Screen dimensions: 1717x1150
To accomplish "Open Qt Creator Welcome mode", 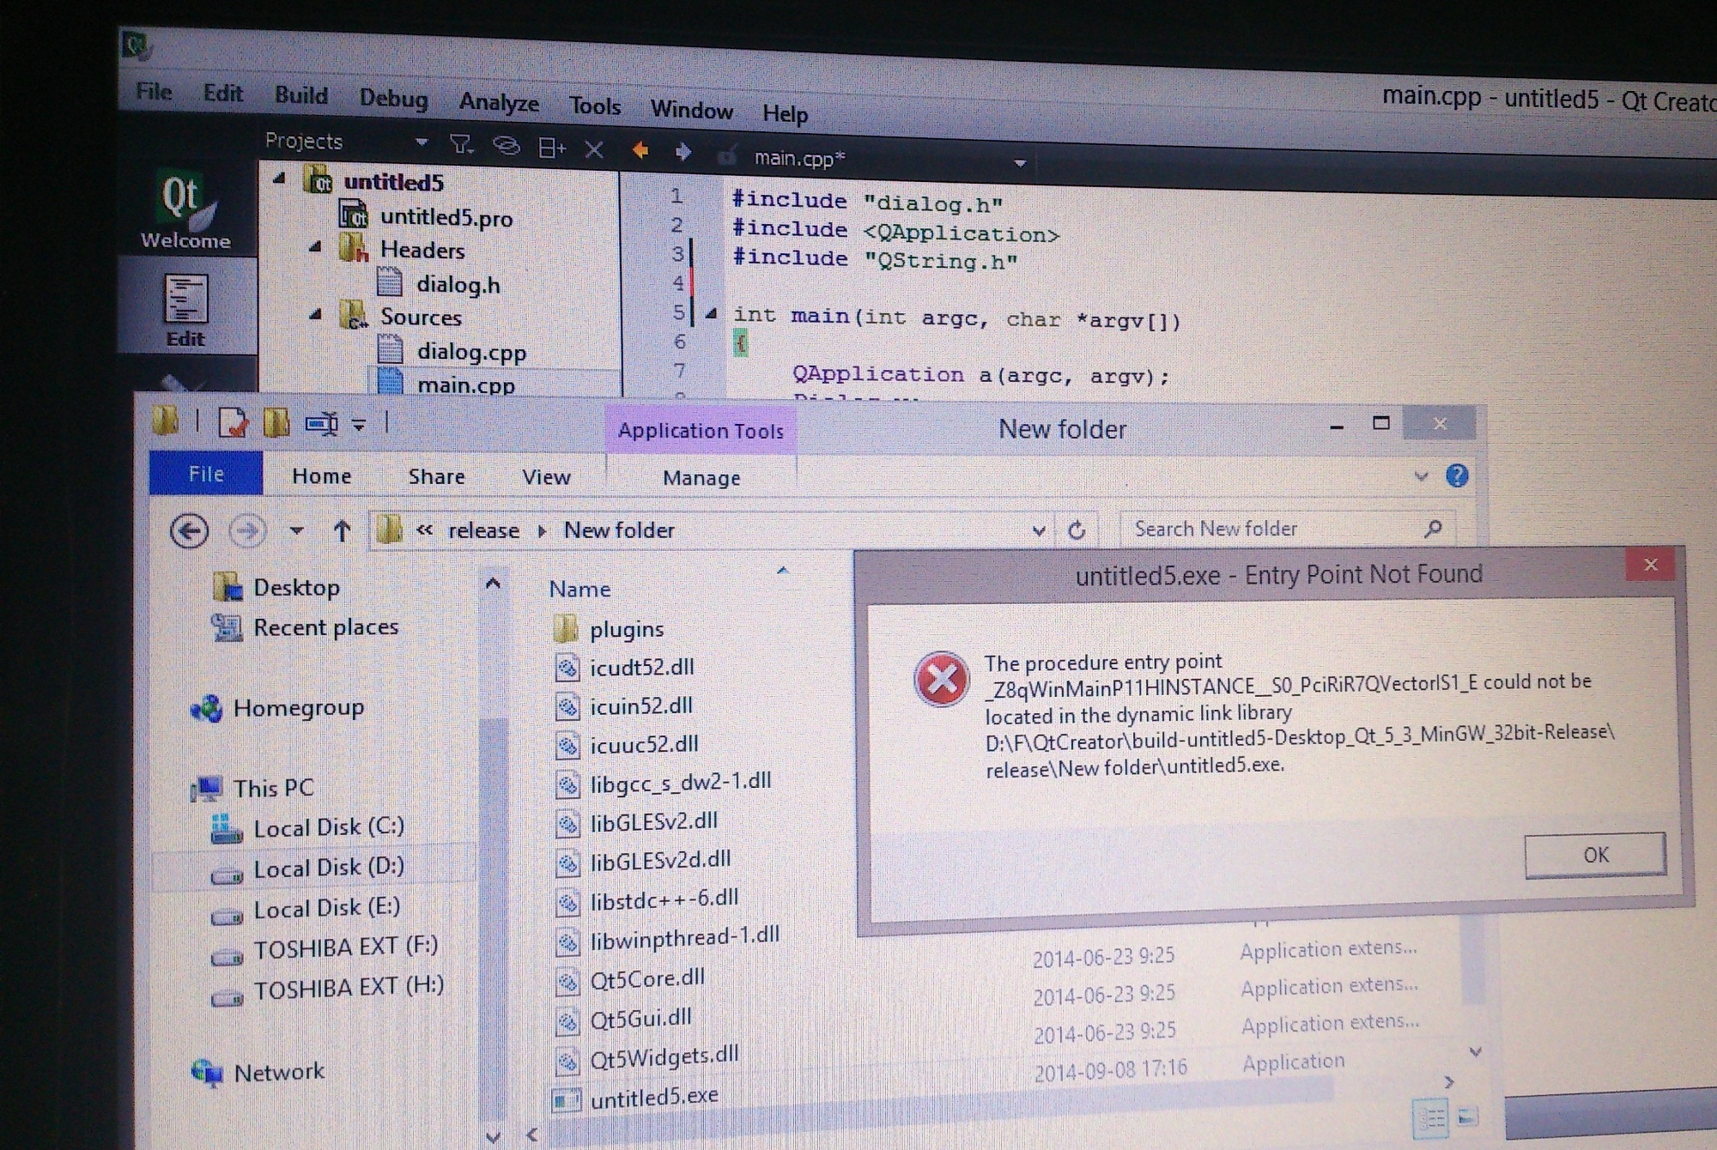I will coord(185,211).
